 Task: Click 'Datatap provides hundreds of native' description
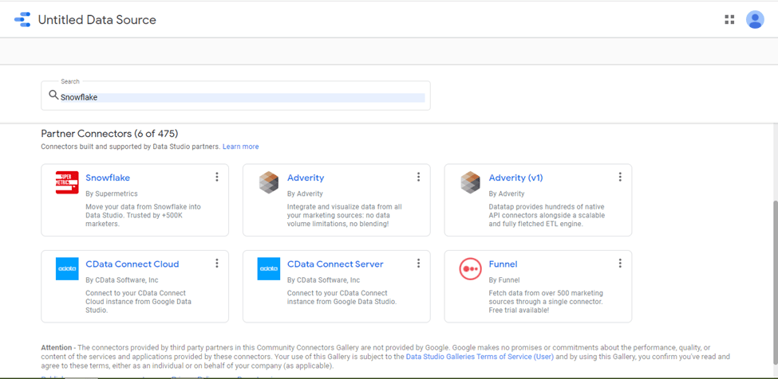(x=547, y=215)
